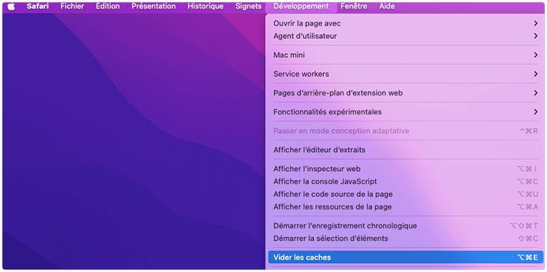Open the Fichier menu
547x272 pixels.
72,6
